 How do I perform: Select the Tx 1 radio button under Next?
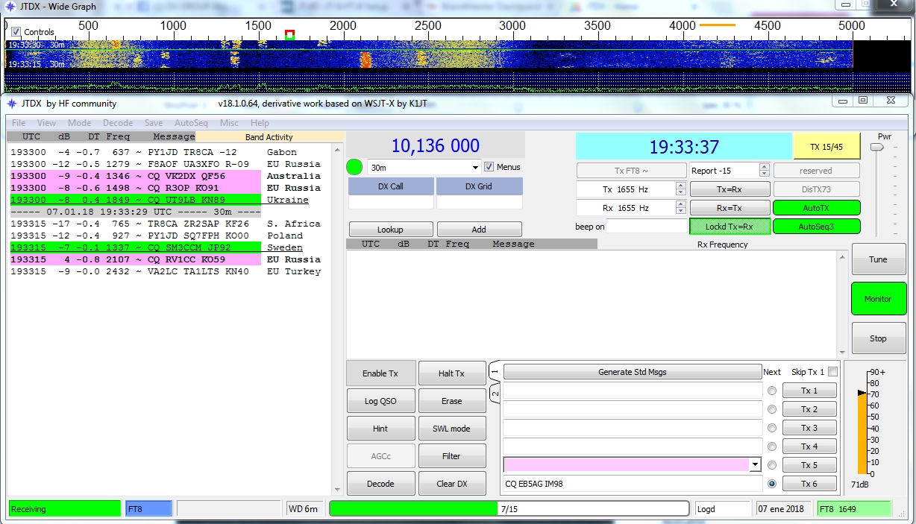click(x=771, y=391)
